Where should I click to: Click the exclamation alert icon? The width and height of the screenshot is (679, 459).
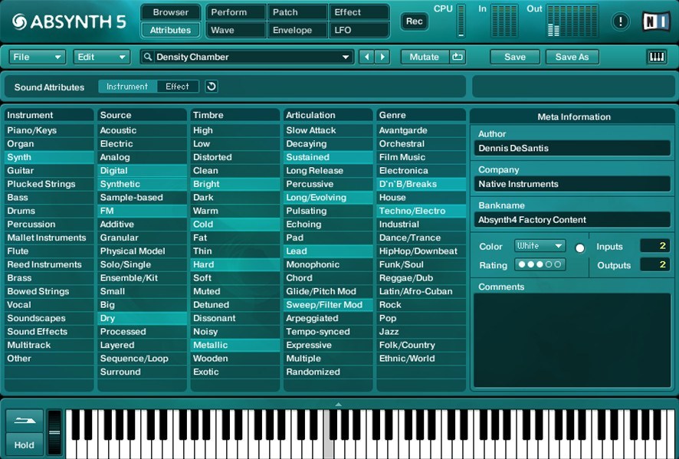coord(620,21)
